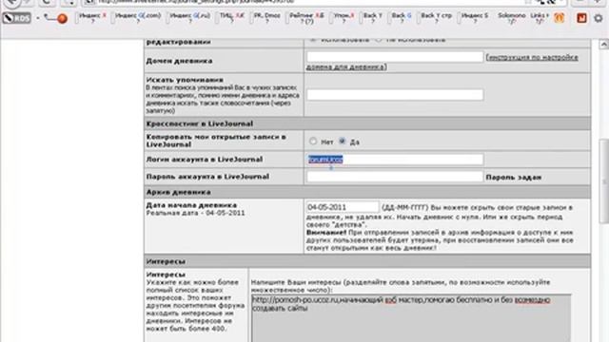Click the orange icon next to Links

[x=559, y=18]
